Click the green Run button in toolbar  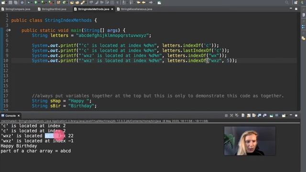36,2
